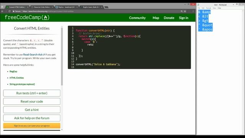245x138 pixels.
Task: Open Notepad Edit menu
Action: [203, 8]
